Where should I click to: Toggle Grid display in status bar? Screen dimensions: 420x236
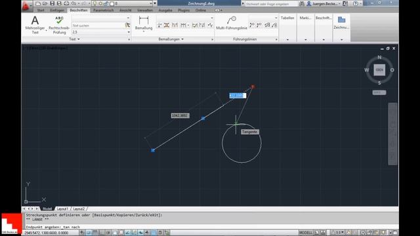[95, 233]
